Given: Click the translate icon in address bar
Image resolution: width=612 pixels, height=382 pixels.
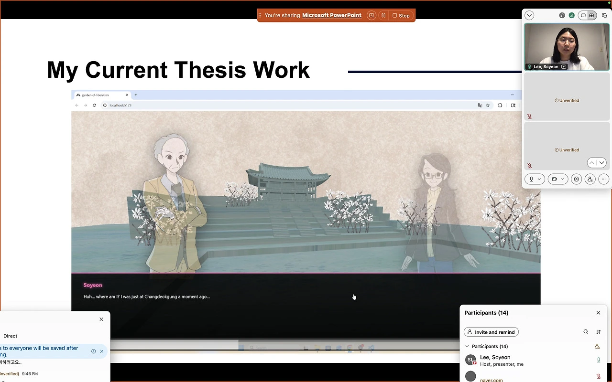Looking at the screenshot, I should (x=480, y=106).
